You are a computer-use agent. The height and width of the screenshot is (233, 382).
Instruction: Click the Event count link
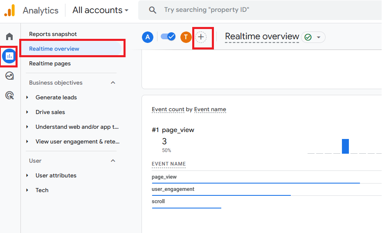pos(168,110)
